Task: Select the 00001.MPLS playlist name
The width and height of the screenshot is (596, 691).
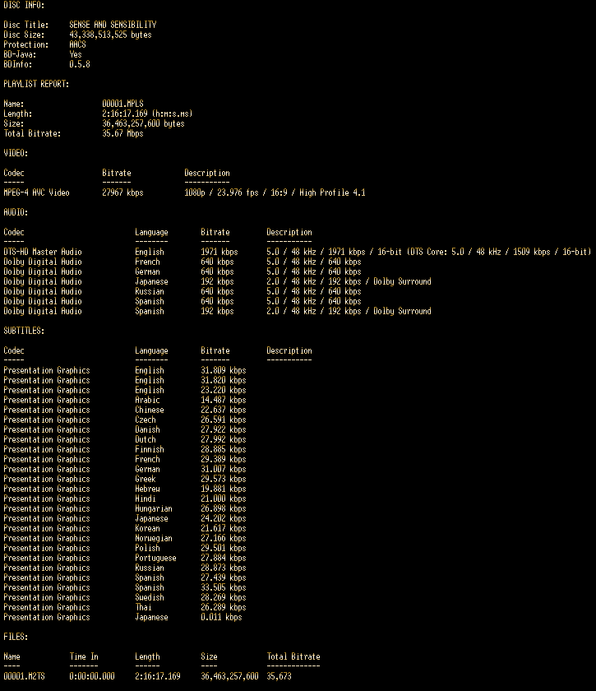Action: [x=122, y=104]
